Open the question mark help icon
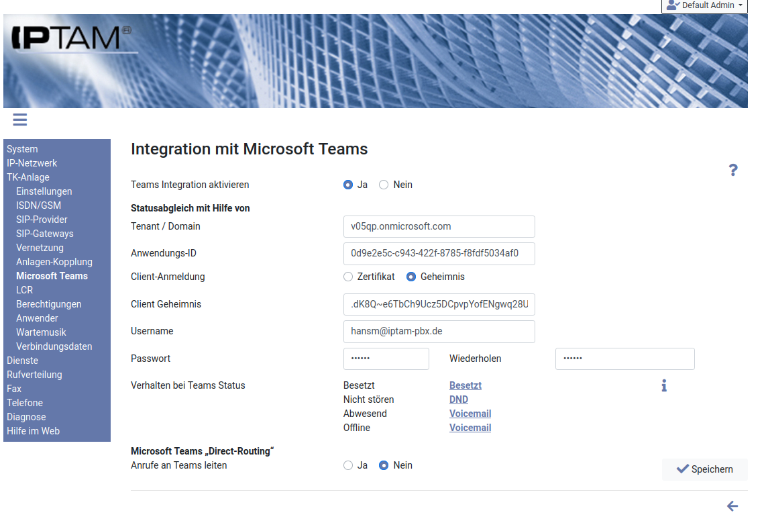The width and height of the screenshot is (766, 521). [733, 170]
